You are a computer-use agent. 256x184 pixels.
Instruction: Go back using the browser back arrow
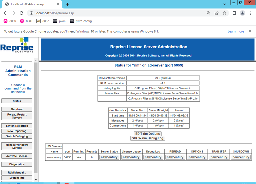point(5,13)
